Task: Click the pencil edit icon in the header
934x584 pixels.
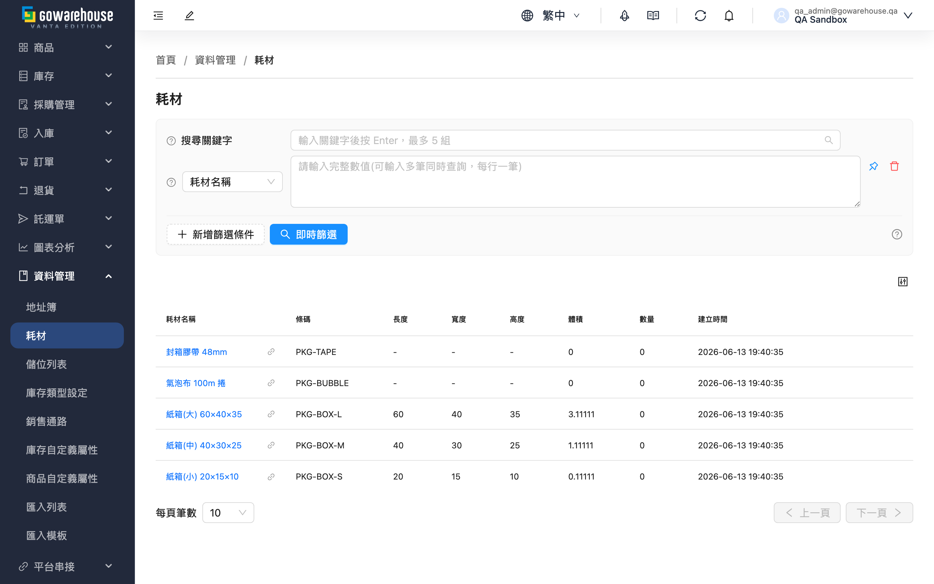Action: click(x=189, y=16)
